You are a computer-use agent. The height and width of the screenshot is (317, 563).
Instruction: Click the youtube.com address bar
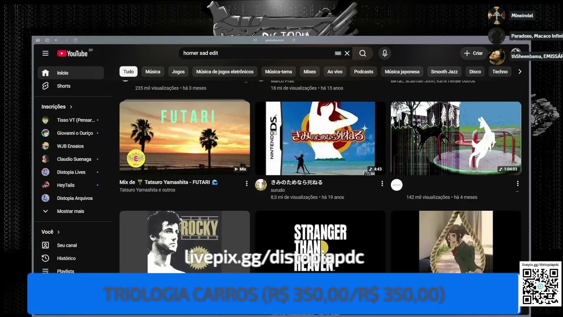pyautogui.click(x=274, y=40)
